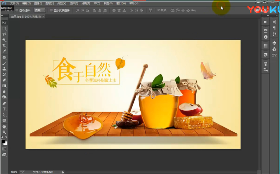The image size is (280, 174).
Task: Open the Info panel icon
Action: 265,37
